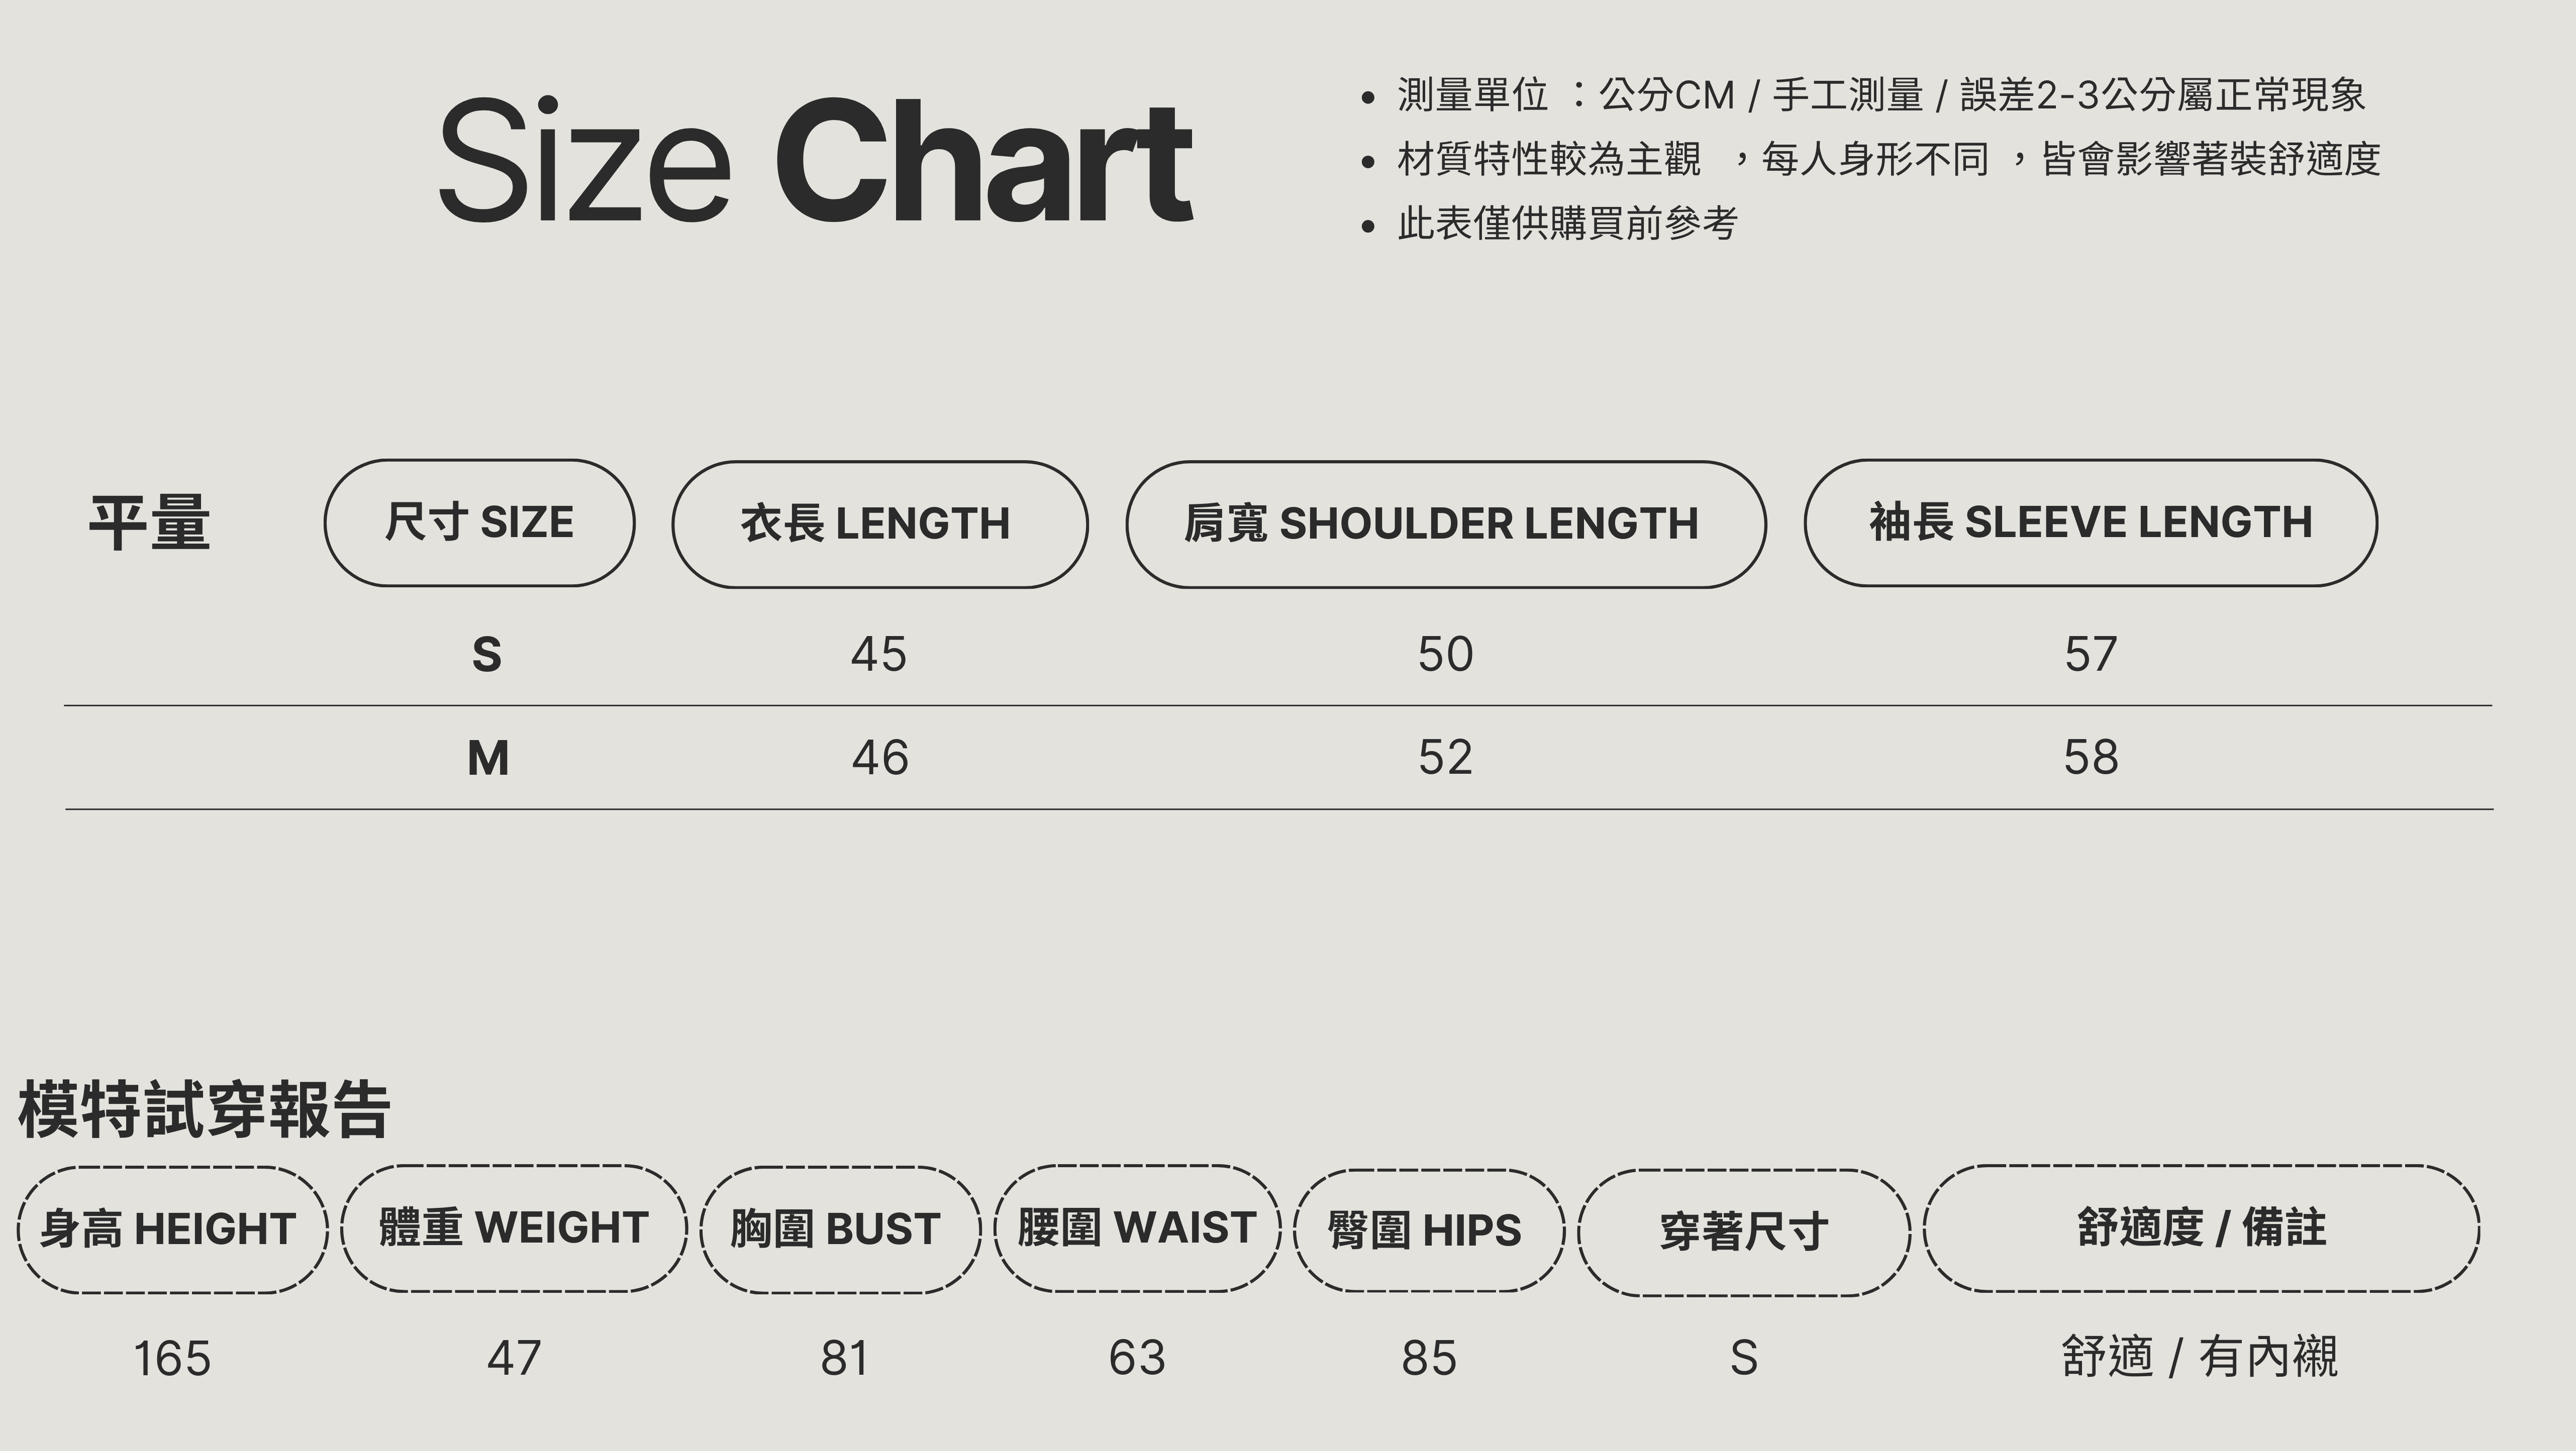Select the 身高 HEIGHT dashed pill
The image size is (2576, 1451).
pos(172,1229)
